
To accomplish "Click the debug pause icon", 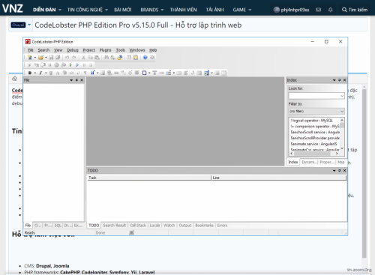I will tap(84, 65).
